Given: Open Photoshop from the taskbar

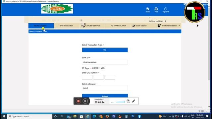Looking at the screenshot, I should [133, 116].
